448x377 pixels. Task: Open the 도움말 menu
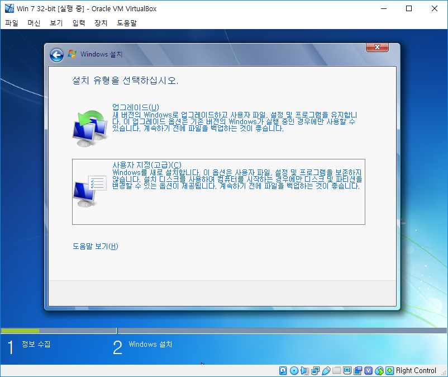coord(127,23)
